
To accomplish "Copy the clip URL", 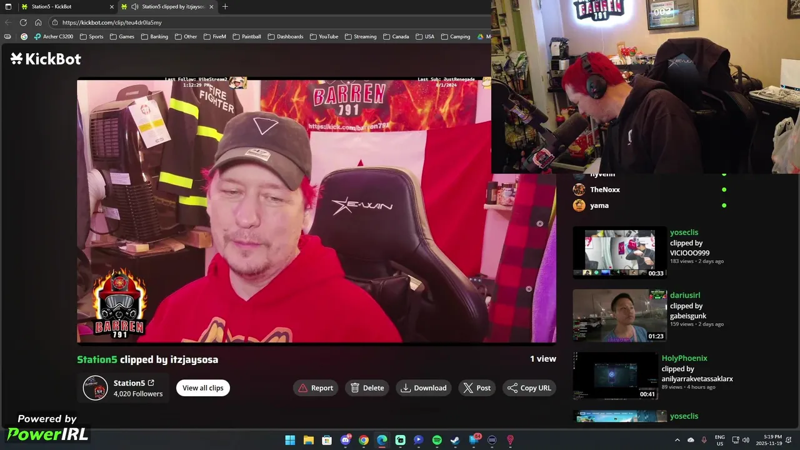I will 529,388.
